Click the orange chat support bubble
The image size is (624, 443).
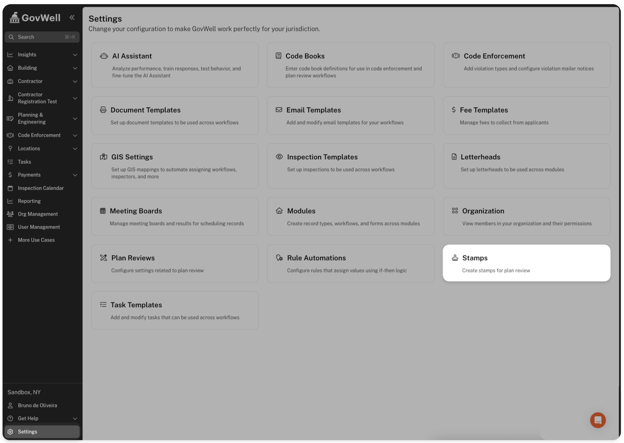point(597,420)
